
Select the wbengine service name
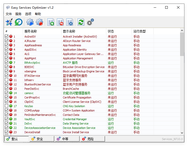(x=30, y=71)
